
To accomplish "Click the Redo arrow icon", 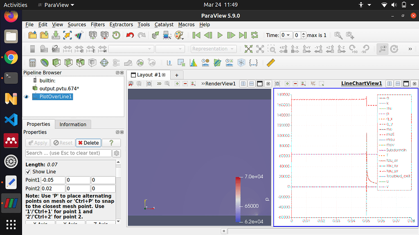I will (142, 35).
